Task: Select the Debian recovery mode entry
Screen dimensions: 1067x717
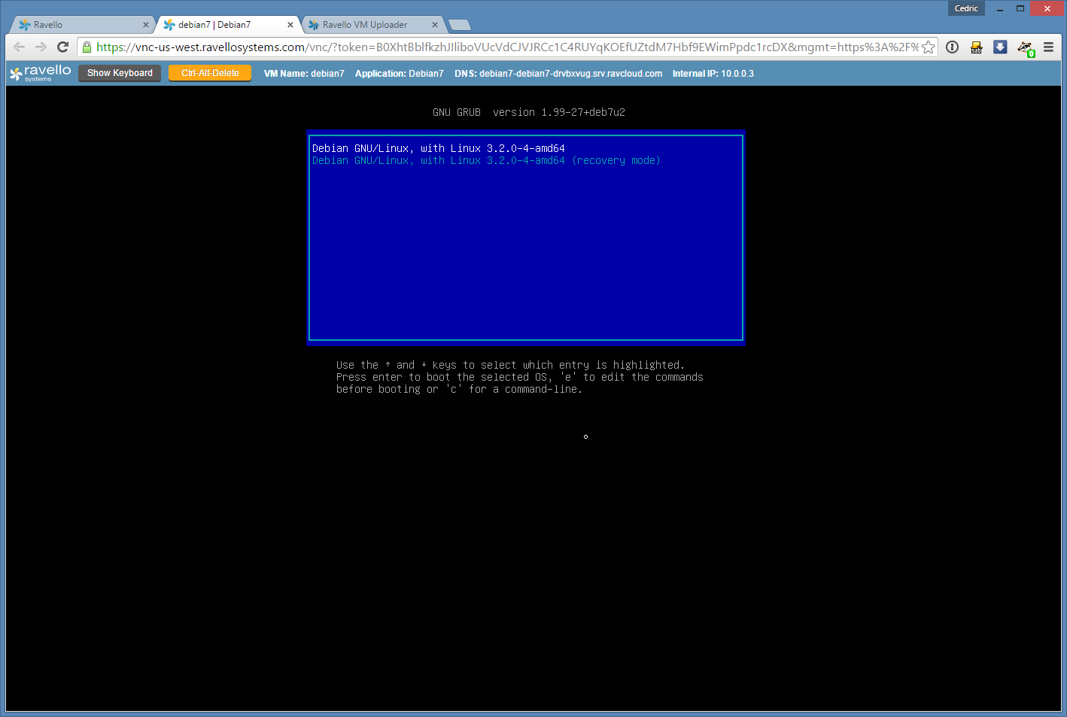Action: pyautogui.click(x=486, y=160)
